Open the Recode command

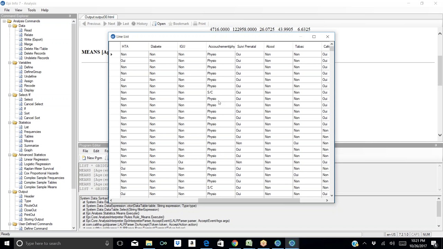[29, 86]
